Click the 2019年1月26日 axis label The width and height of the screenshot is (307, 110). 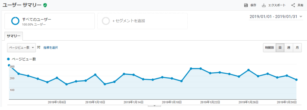[x=249, y=102]
